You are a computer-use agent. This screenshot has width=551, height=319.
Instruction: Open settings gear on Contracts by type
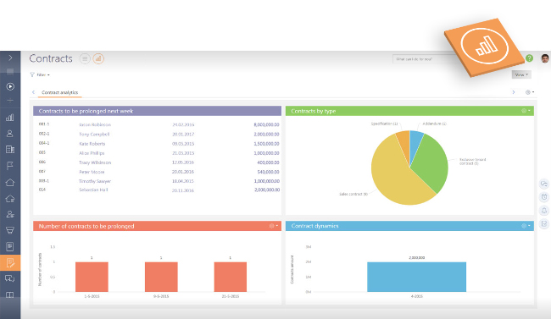pyautogui.click(x=526, y=111)
